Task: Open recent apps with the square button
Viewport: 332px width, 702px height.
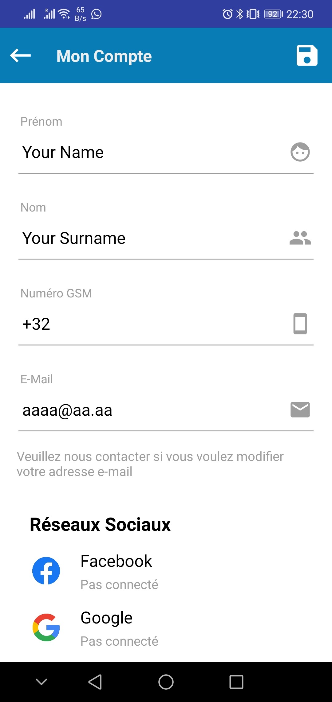Action: [236, 682]
